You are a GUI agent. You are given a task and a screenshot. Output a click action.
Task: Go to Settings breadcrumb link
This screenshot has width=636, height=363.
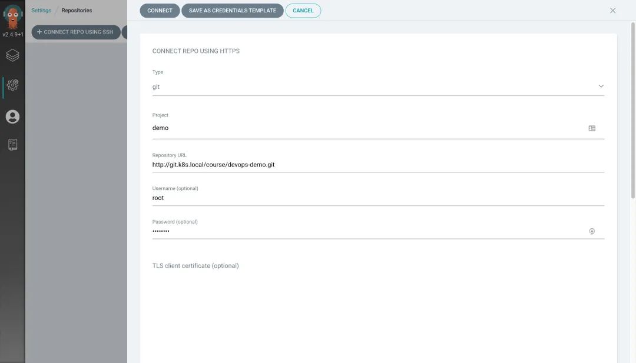(x=41, y=11)
